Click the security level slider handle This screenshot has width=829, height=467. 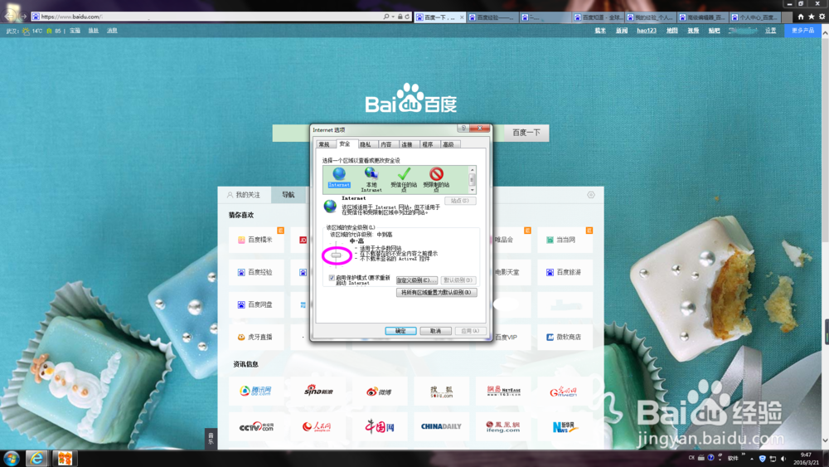pos(337,255)
